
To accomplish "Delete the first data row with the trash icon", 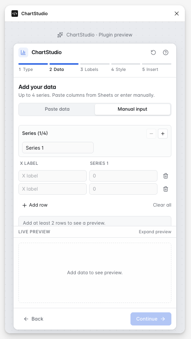I will coord(166,176).
